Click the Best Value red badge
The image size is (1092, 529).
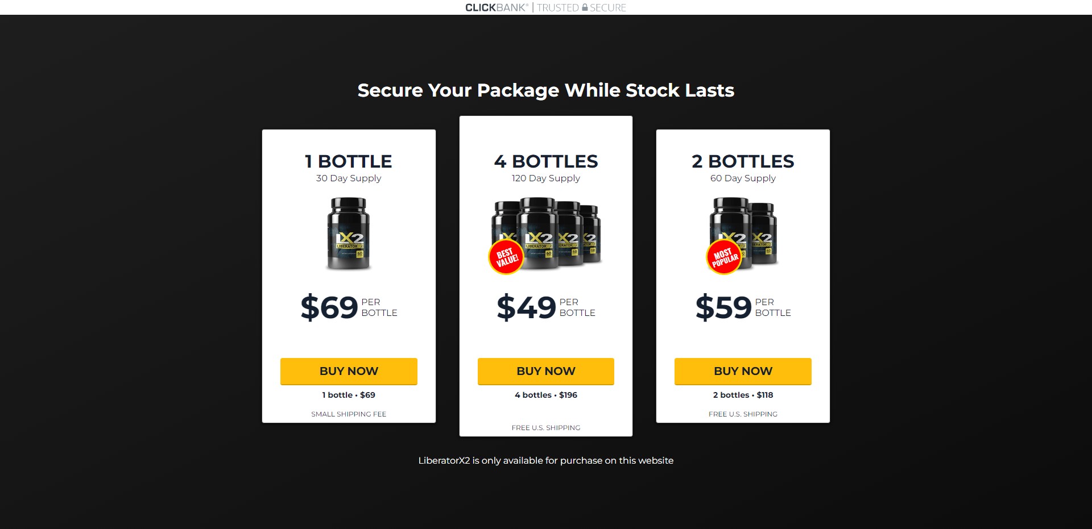point(506,257)
